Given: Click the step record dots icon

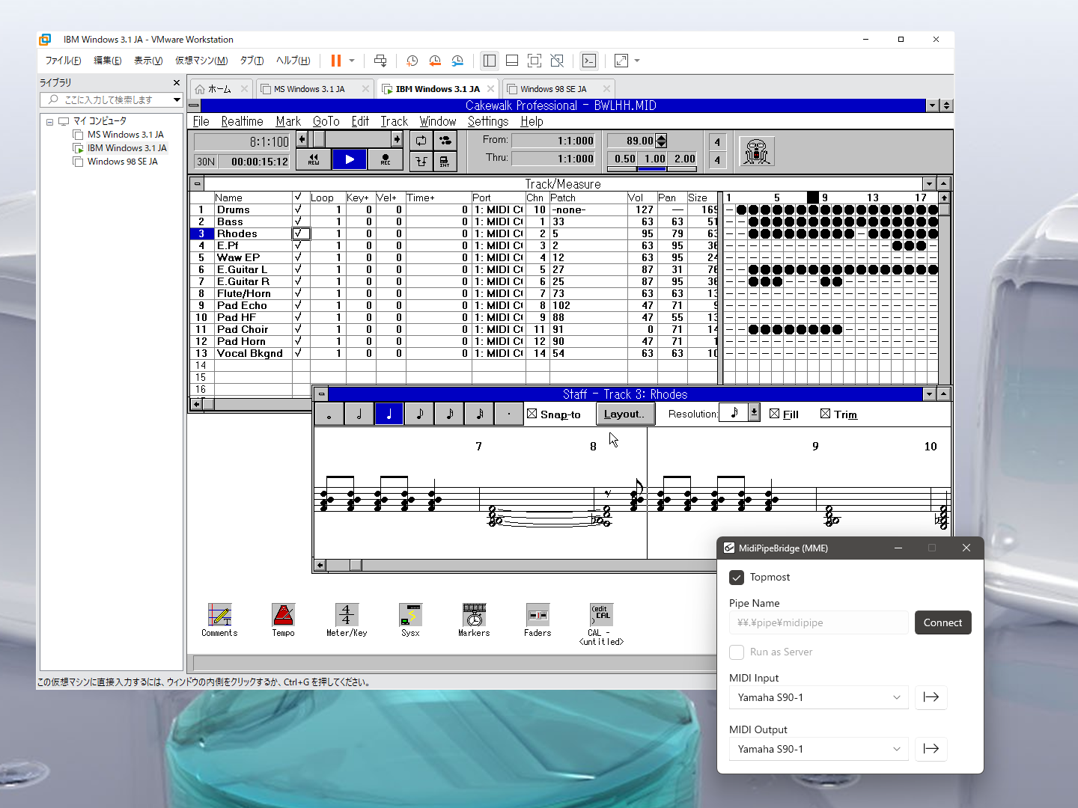Looking at the screenshot, I should [x=445, y=141].
